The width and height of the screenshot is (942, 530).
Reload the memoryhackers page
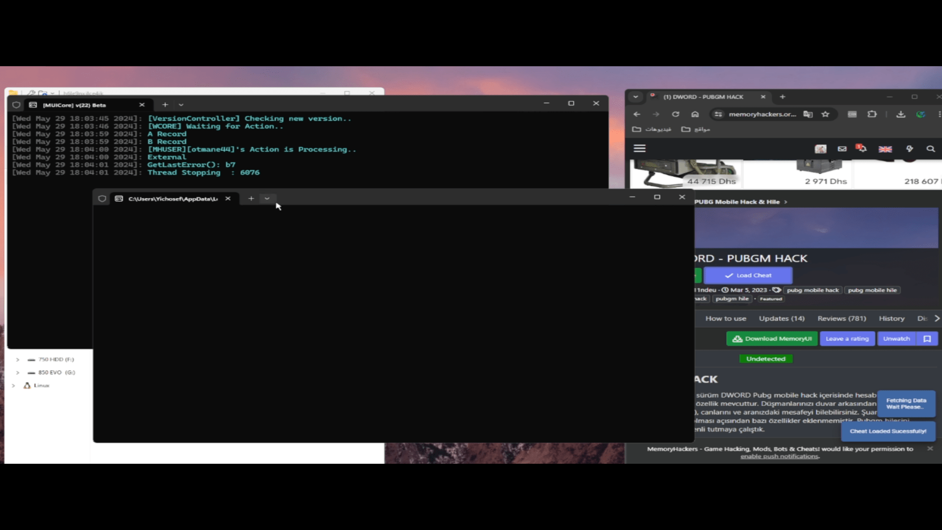pos(676,114)
